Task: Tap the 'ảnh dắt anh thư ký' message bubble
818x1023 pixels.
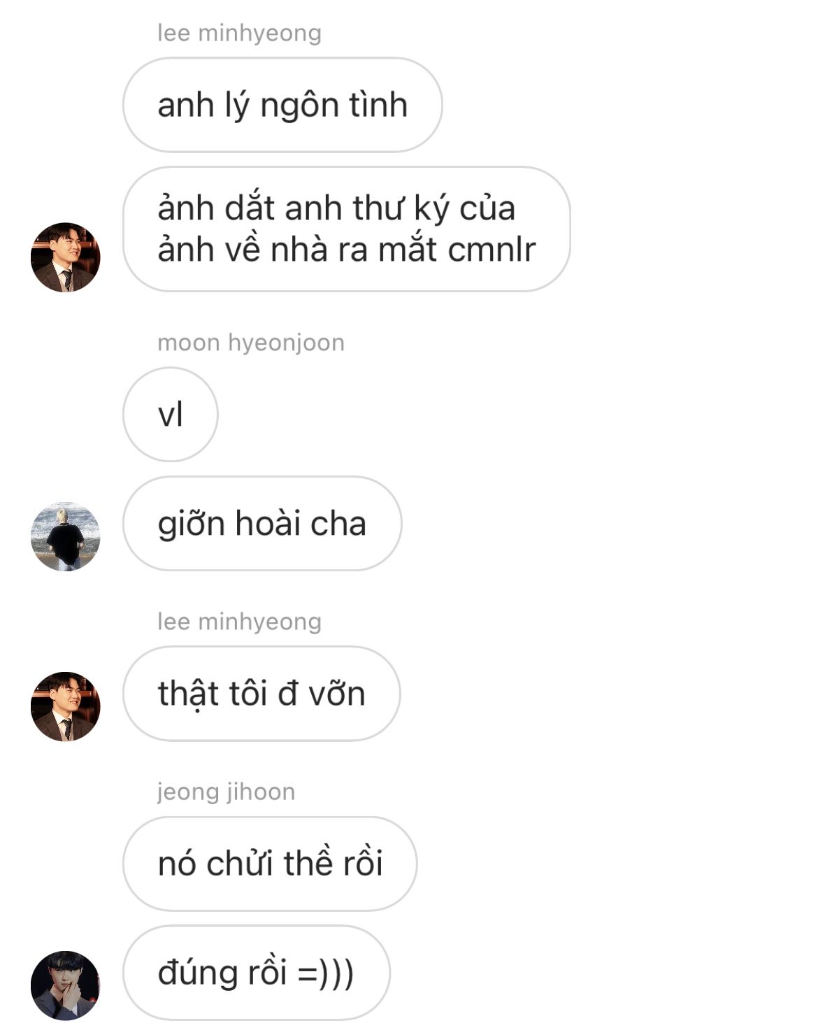Action: (346, 229)
